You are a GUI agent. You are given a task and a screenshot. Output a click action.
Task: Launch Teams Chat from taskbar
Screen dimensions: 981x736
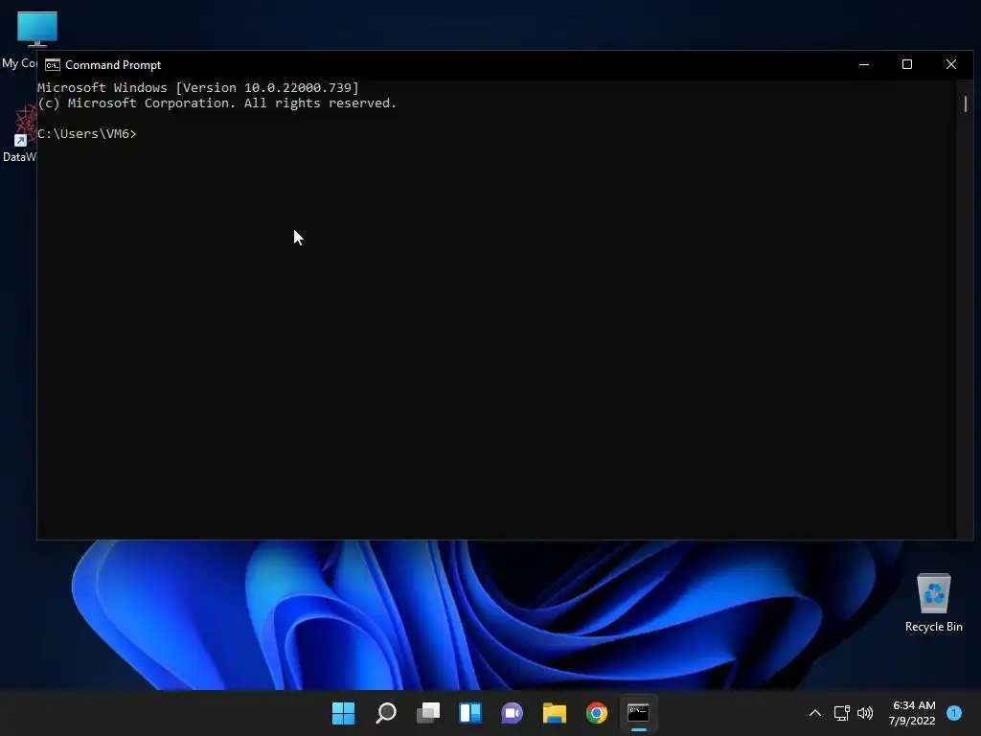[512, 713]
